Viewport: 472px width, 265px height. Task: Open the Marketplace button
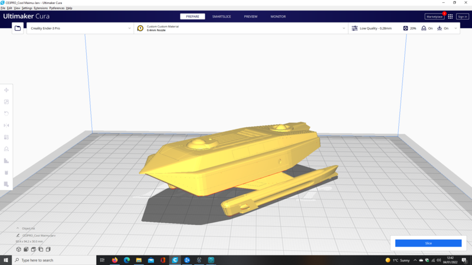coord(434,16)
